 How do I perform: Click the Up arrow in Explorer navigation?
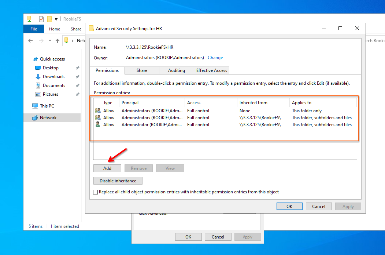click(x=58, y=41)
